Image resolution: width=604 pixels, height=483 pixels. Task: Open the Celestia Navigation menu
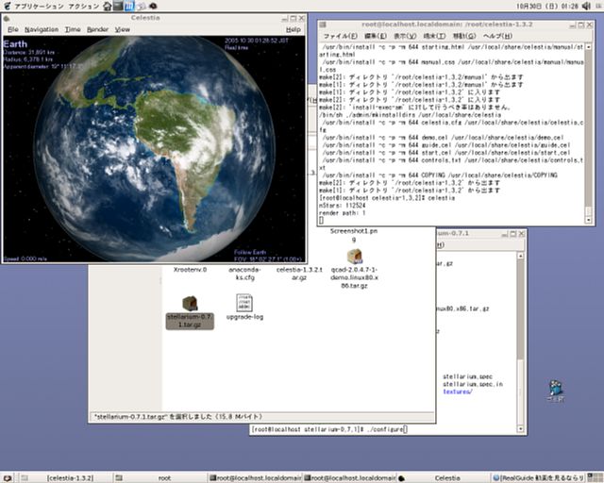click(x=42, y=29)
